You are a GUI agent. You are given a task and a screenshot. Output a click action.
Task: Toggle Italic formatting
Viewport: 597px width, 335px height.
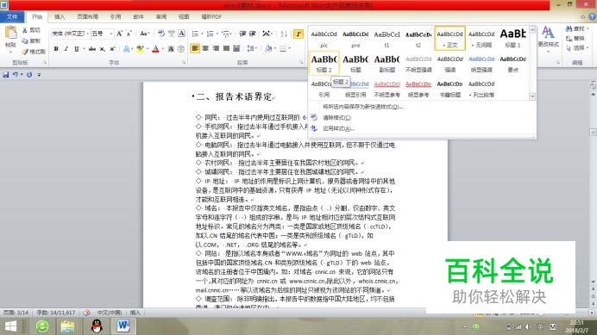(66, 49)
